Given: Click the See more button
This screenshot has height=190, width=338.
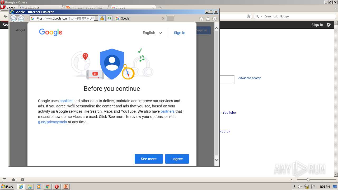Looking at the screenshot, I should click(149, 159).
